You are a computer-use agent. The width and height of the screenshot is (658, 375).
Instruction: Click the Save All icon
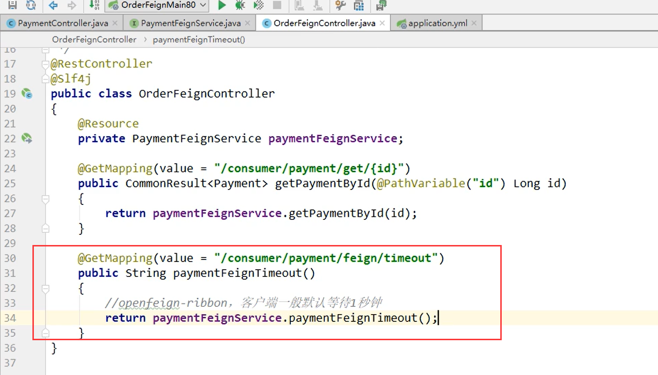[x=12, y=6]
